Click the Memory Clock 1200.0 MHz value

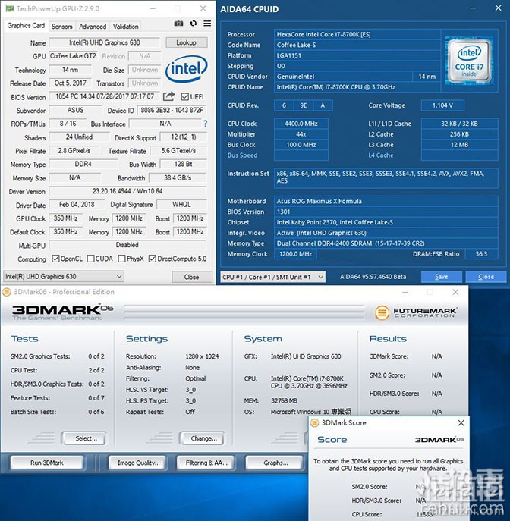[295, 254]
